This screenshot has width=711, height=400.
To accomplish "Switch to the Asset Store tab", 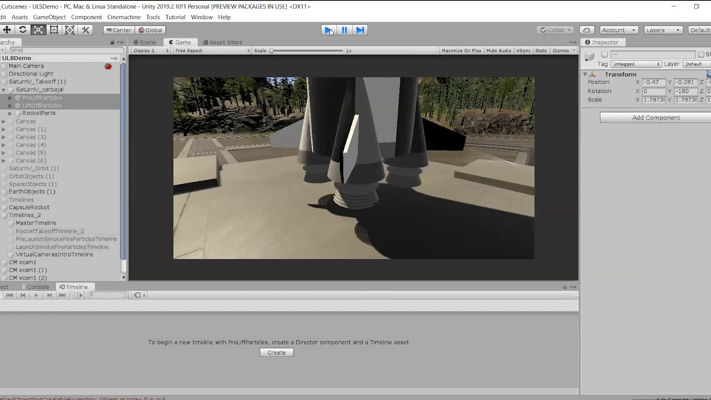I will click(x=223, y=42).
